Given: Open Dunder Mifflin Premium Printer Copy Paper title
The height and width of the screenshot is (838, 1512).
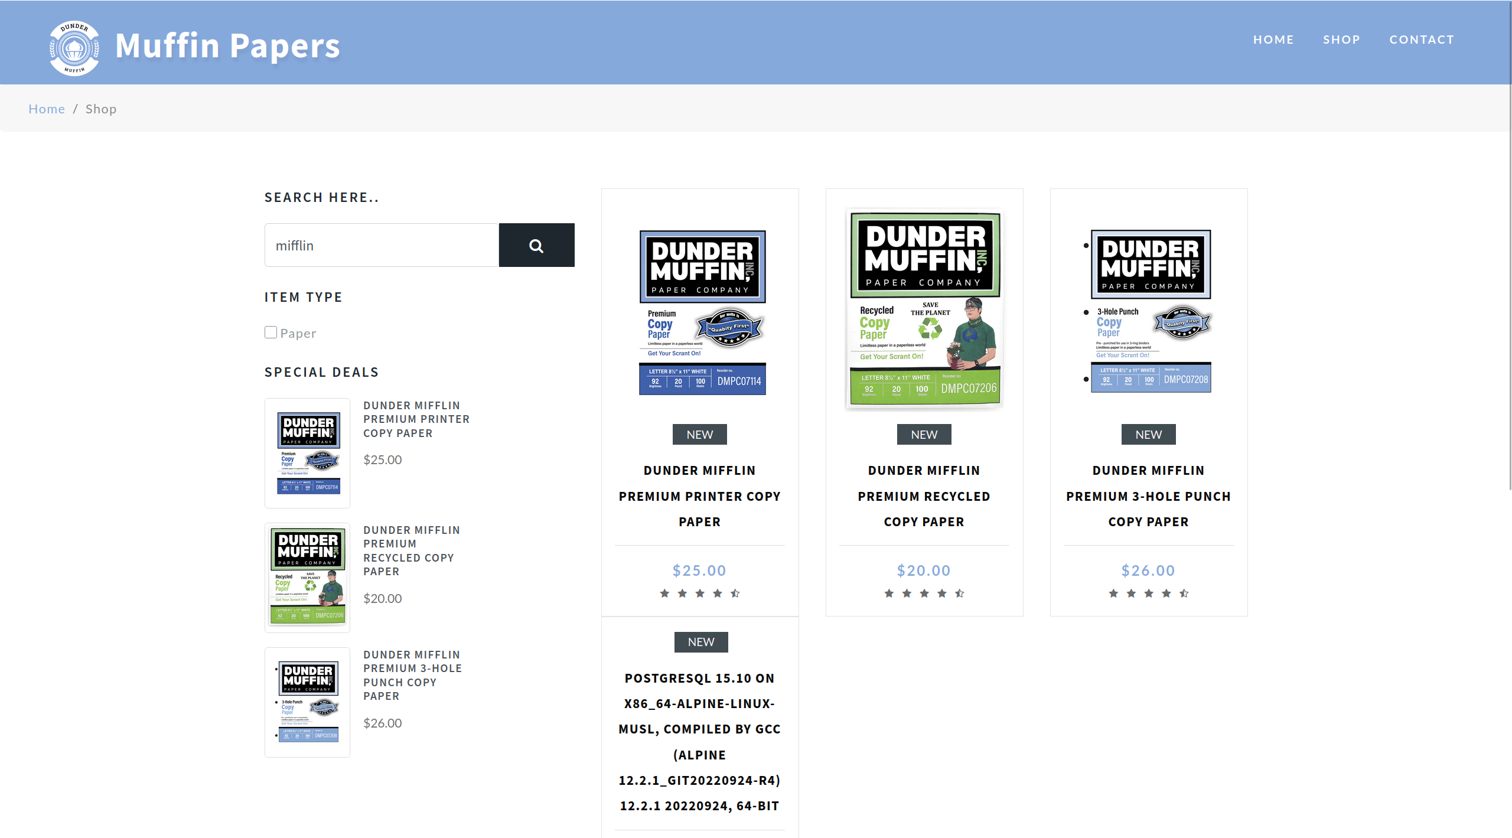Looking at the screenshot, I should tap(700, 496).
